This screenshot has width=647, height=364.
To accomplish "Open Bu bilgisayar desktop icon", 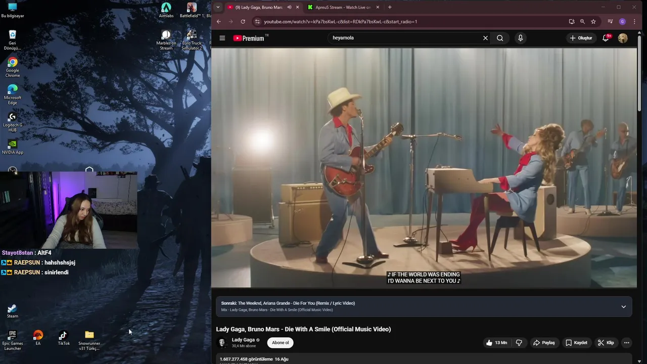I will coord(13,10).
